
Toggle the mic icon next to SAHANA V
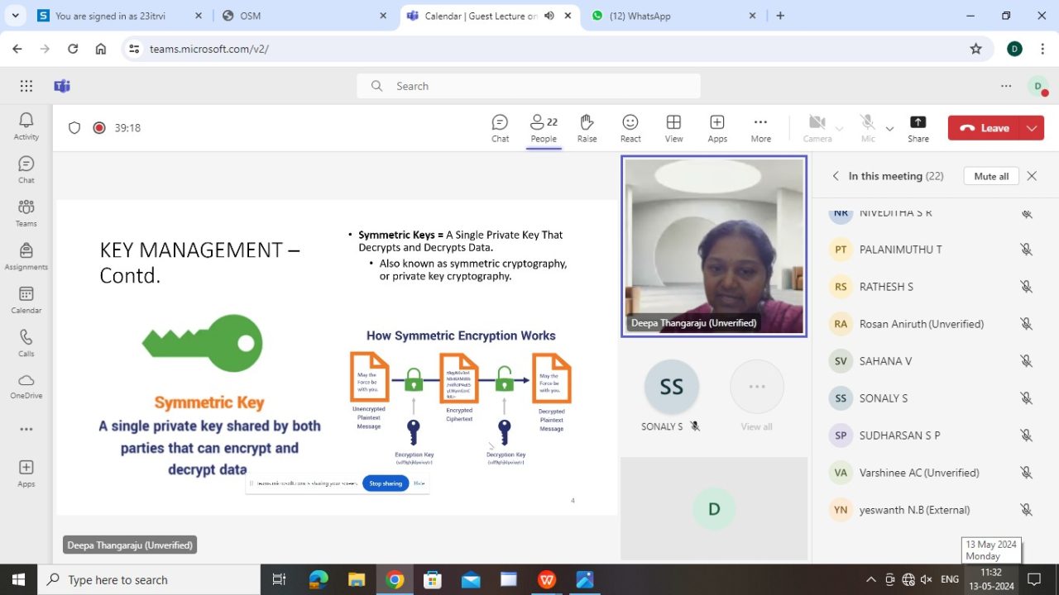(x=1026, y=360)
